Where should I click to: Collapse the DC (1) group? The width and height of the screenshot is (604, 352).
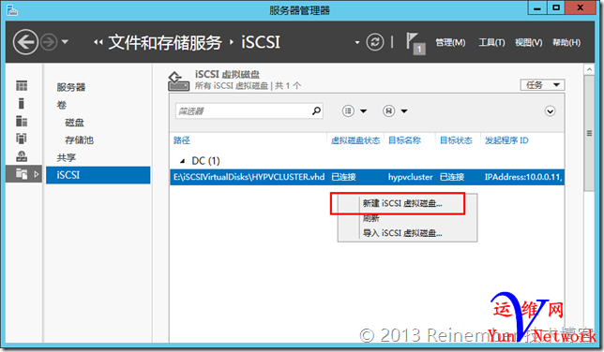pyautogui.click(x=183, y=161)
